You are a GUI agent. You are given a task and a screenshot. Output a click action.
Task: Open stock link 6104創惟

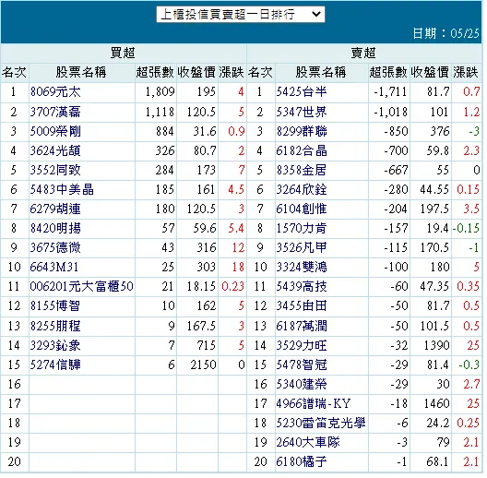point(302,209)
